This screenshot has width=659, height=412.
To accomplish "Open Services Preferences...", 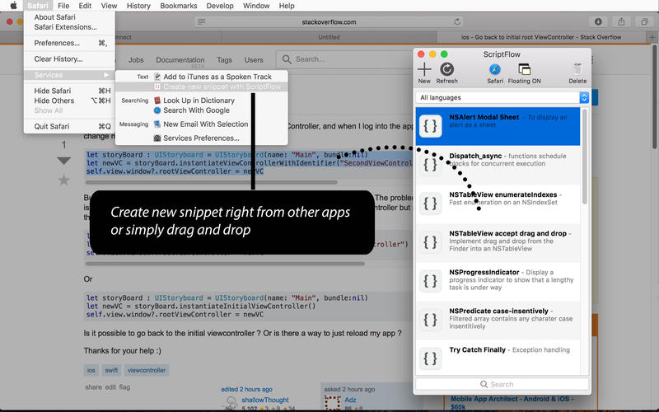I will [x=202, y=138].
